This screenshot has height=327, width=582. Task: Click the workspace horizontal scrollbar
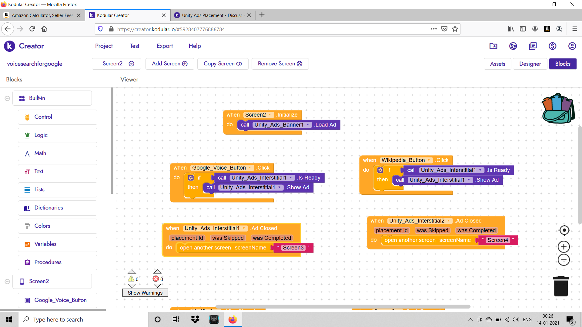343,307
